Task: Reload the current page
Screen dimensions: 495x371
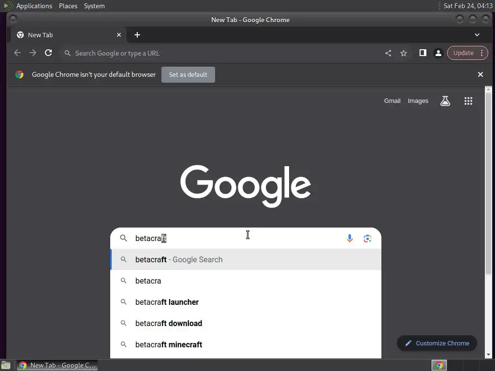Action: 48,53
